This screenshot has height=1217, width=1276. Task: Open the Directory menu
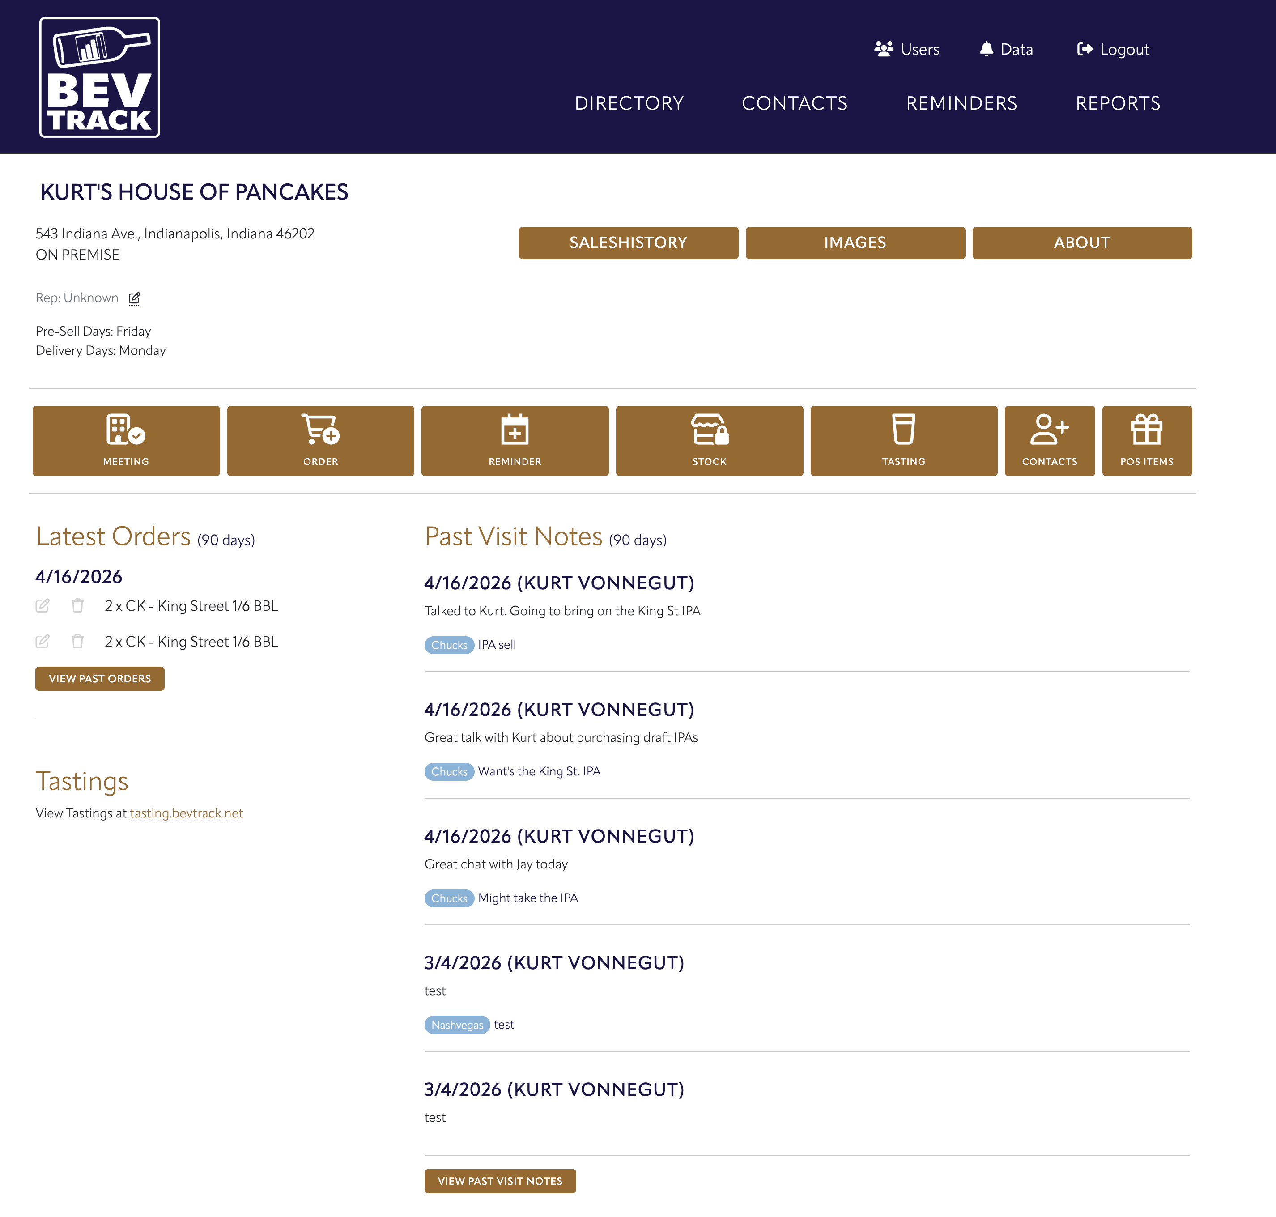coord(629,103)
